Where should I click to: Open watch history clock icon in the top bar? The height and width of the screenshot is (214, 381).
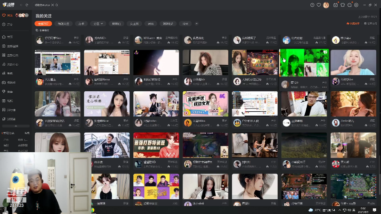[312, 5]
